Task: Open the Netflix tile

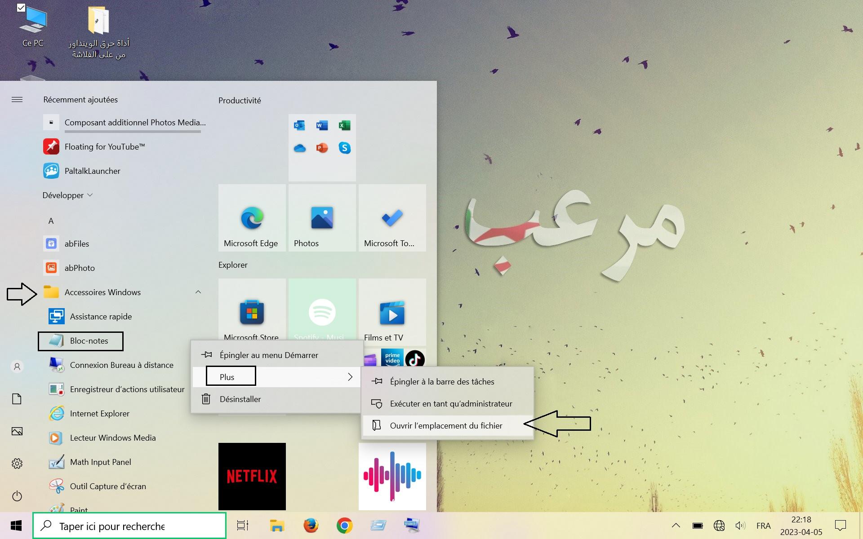Action: (x=252, y=477)
